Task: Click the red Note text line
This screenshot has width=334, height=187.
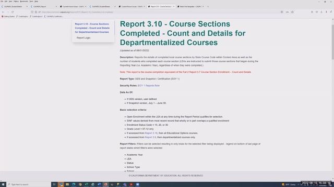Action: click(185, 72)
